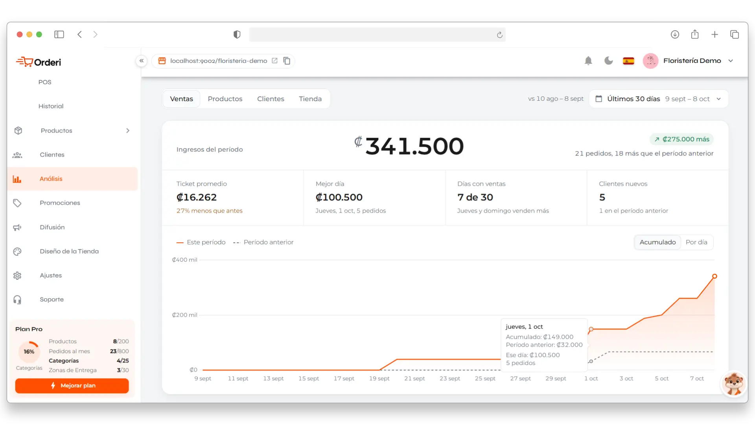Go back in browser history
755x425 pixels.
coord(79,34)
